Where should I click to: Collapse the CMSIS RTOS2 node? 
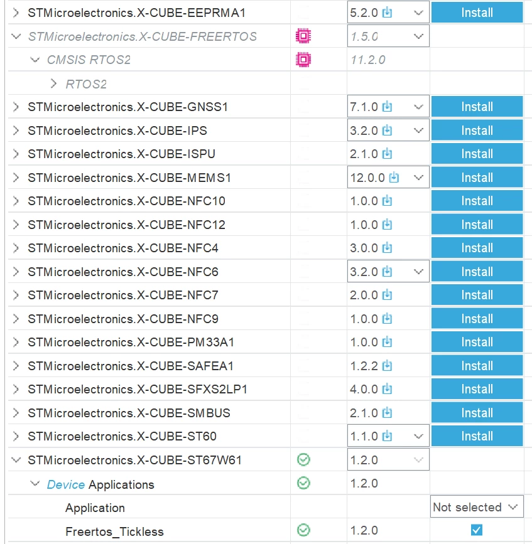(x=35, y=60)
